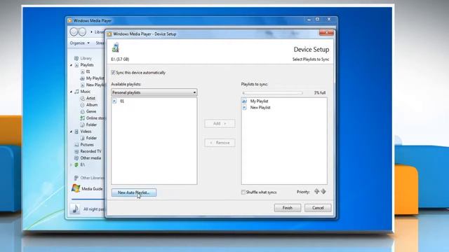Viewport: 449px width, 252px height.
Task: Select Artist under Music
Action: click(x=91, y=98)
